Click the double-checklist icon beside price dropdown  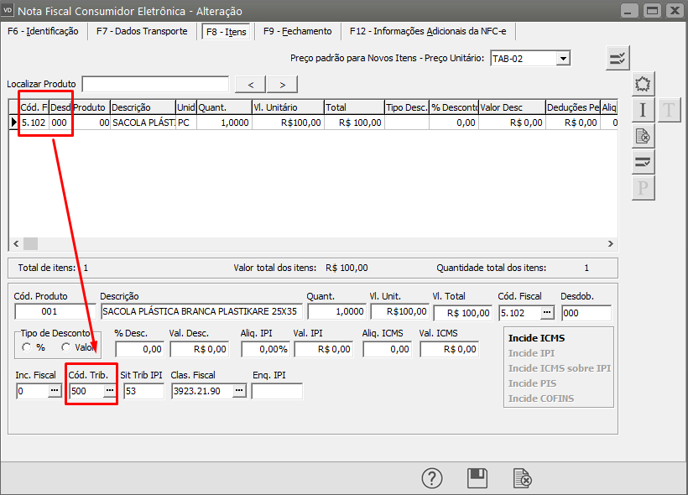(x=617, y=58)
